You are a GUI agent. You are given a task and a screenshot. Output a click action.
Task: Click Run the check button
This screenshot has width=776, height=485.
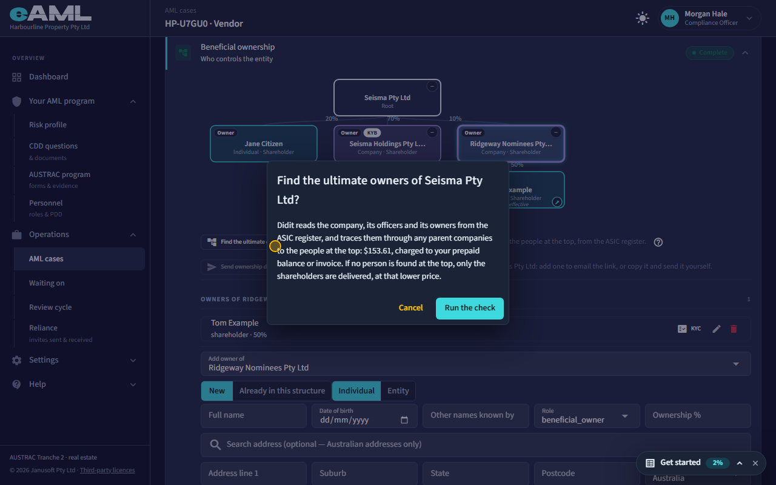click(470, 308)
